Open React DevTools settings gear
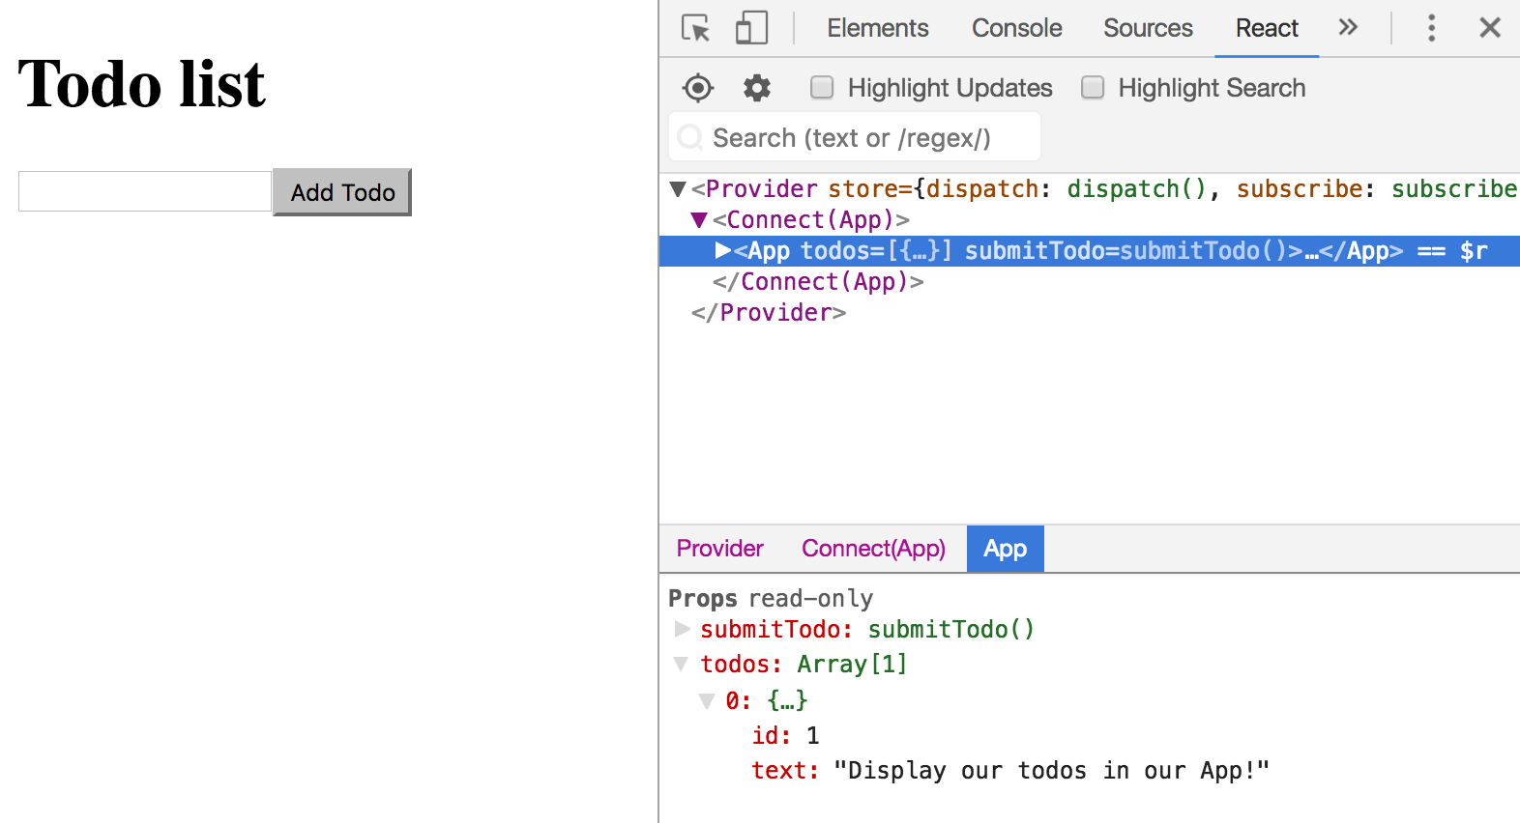This screenshot has height=823, width=1520. point(756,88)
